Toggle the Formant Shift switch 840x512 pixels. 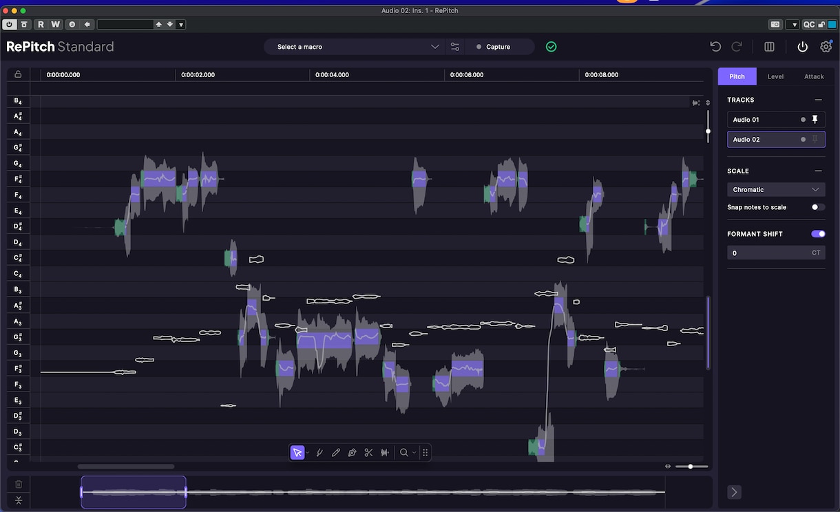point(818,234)
